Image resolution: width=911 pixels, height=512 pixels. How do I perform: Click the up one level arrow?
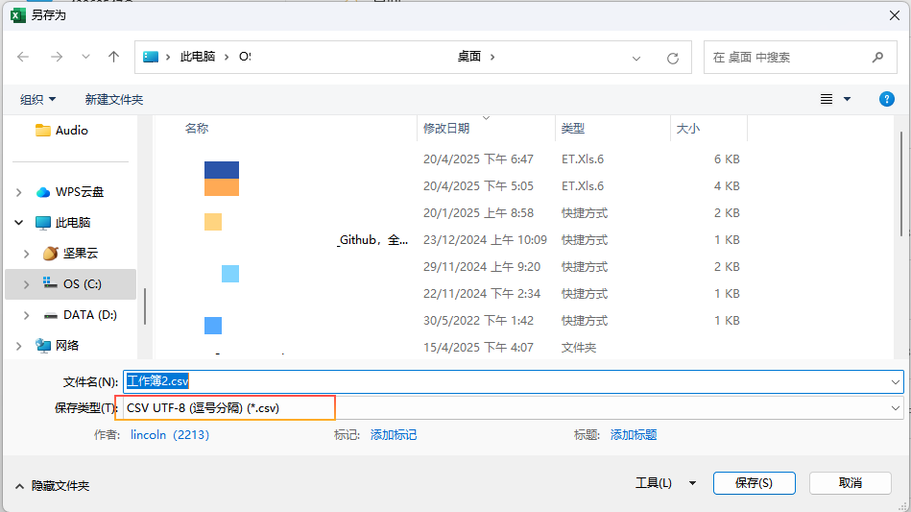[x=113, y=57]
